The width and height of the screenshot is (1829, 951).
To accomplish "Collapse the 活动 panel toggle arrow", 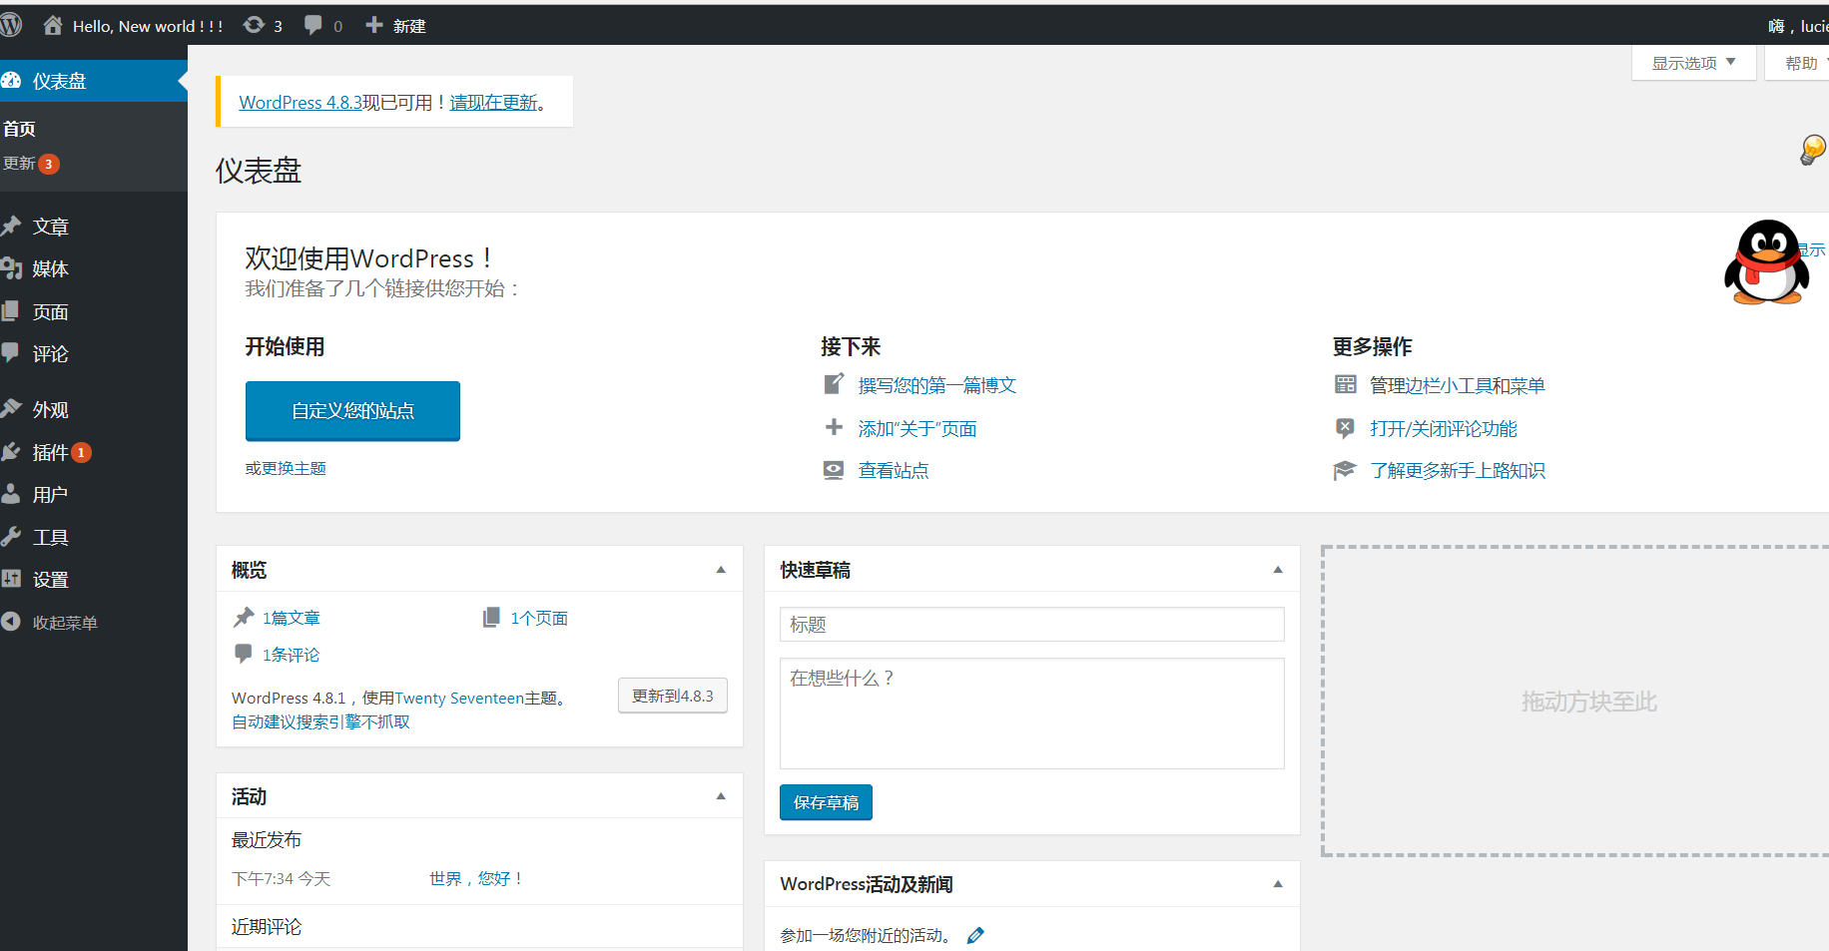I will click(721, 796).
